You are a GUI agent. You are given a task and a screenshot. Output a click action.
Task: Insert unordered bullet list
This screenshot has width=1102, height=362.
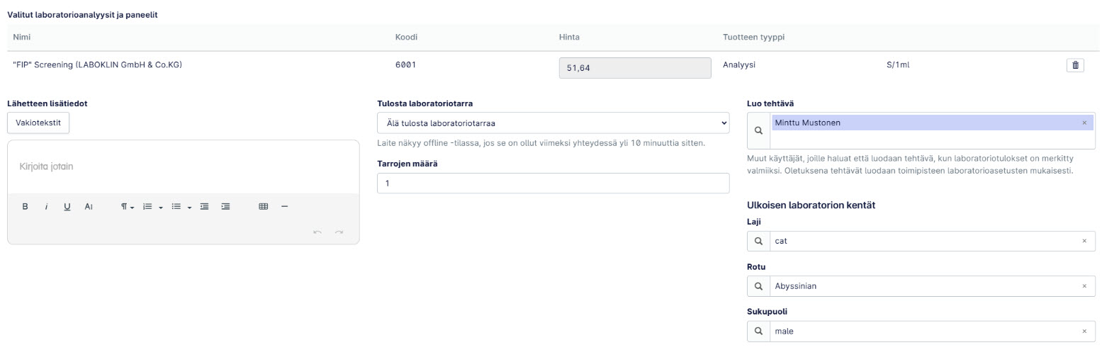coord(176,207)
